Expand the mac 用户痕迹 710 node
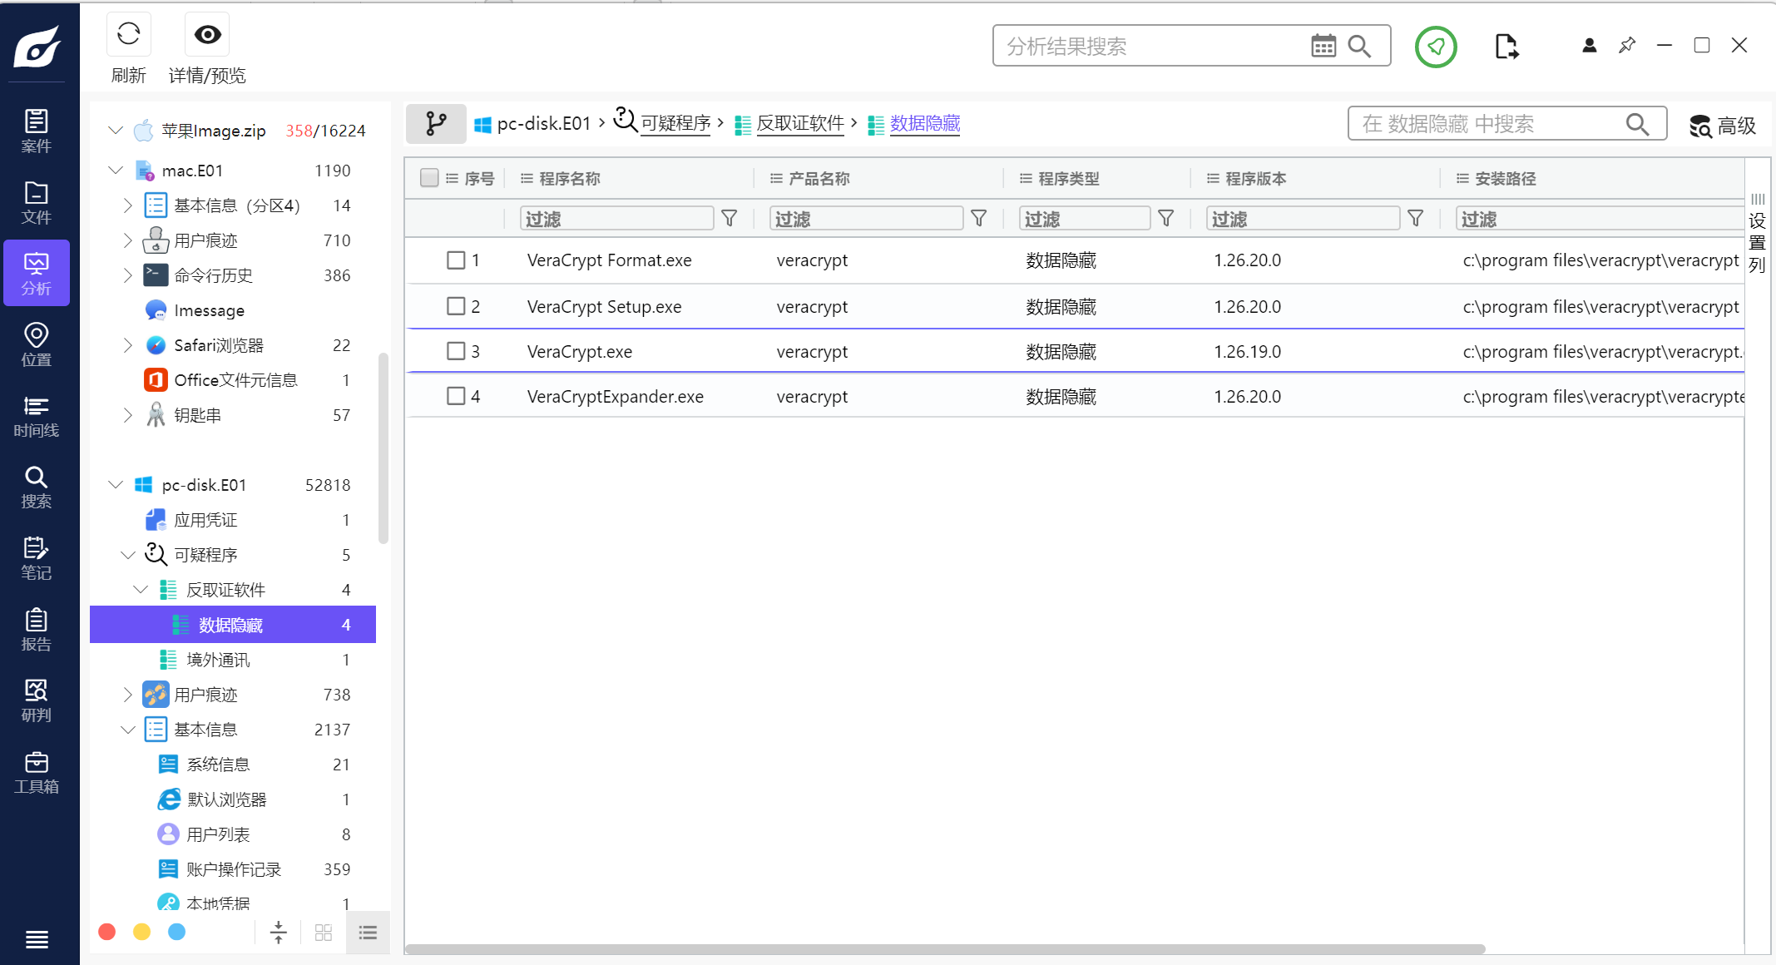Viewport: 1776px width, 965px height. (x=127, y=240)
